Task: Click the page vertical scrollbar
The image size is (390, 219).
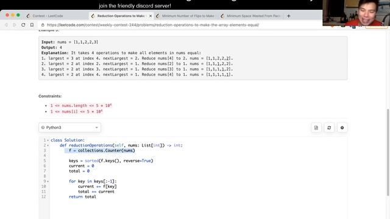Action: (x=388, y=153)
